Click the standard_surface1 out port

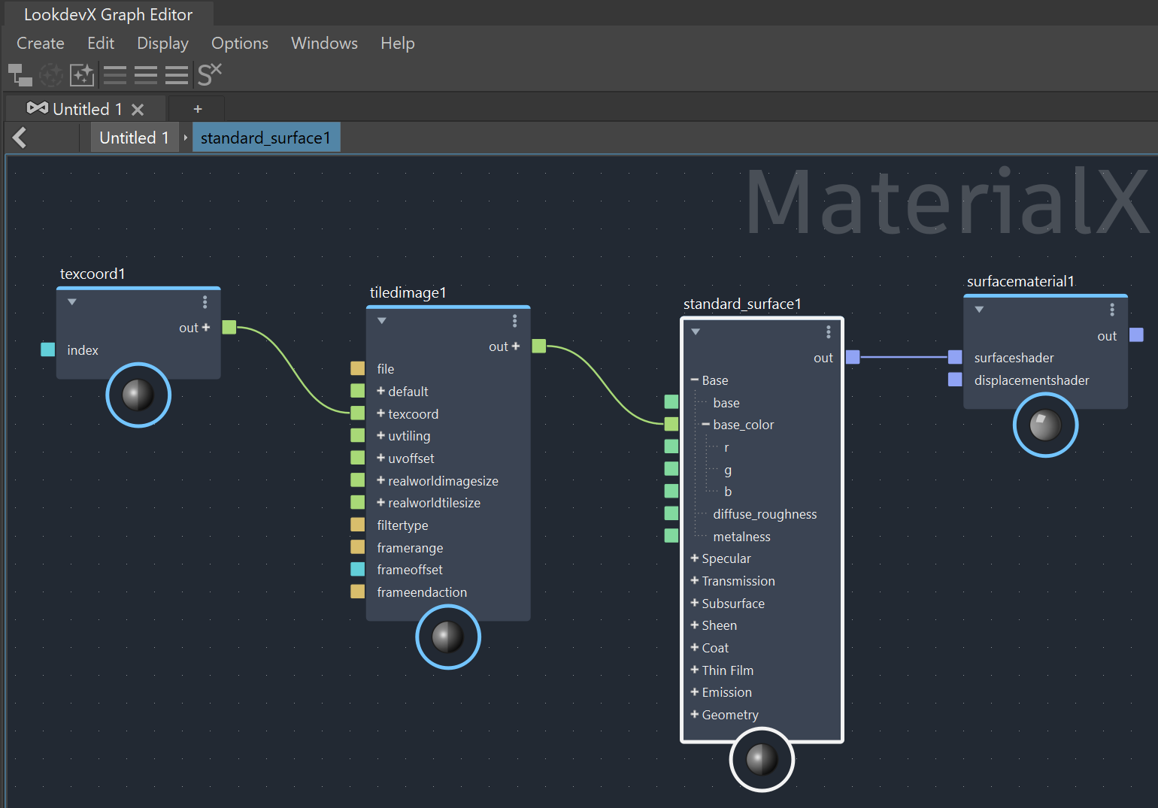[x=853, y=357]
